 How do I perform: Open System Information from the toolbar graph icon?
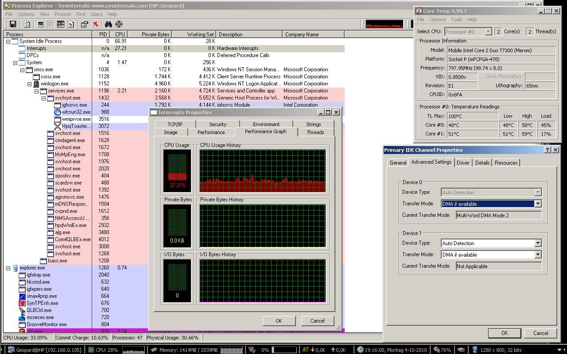(41, 24)
